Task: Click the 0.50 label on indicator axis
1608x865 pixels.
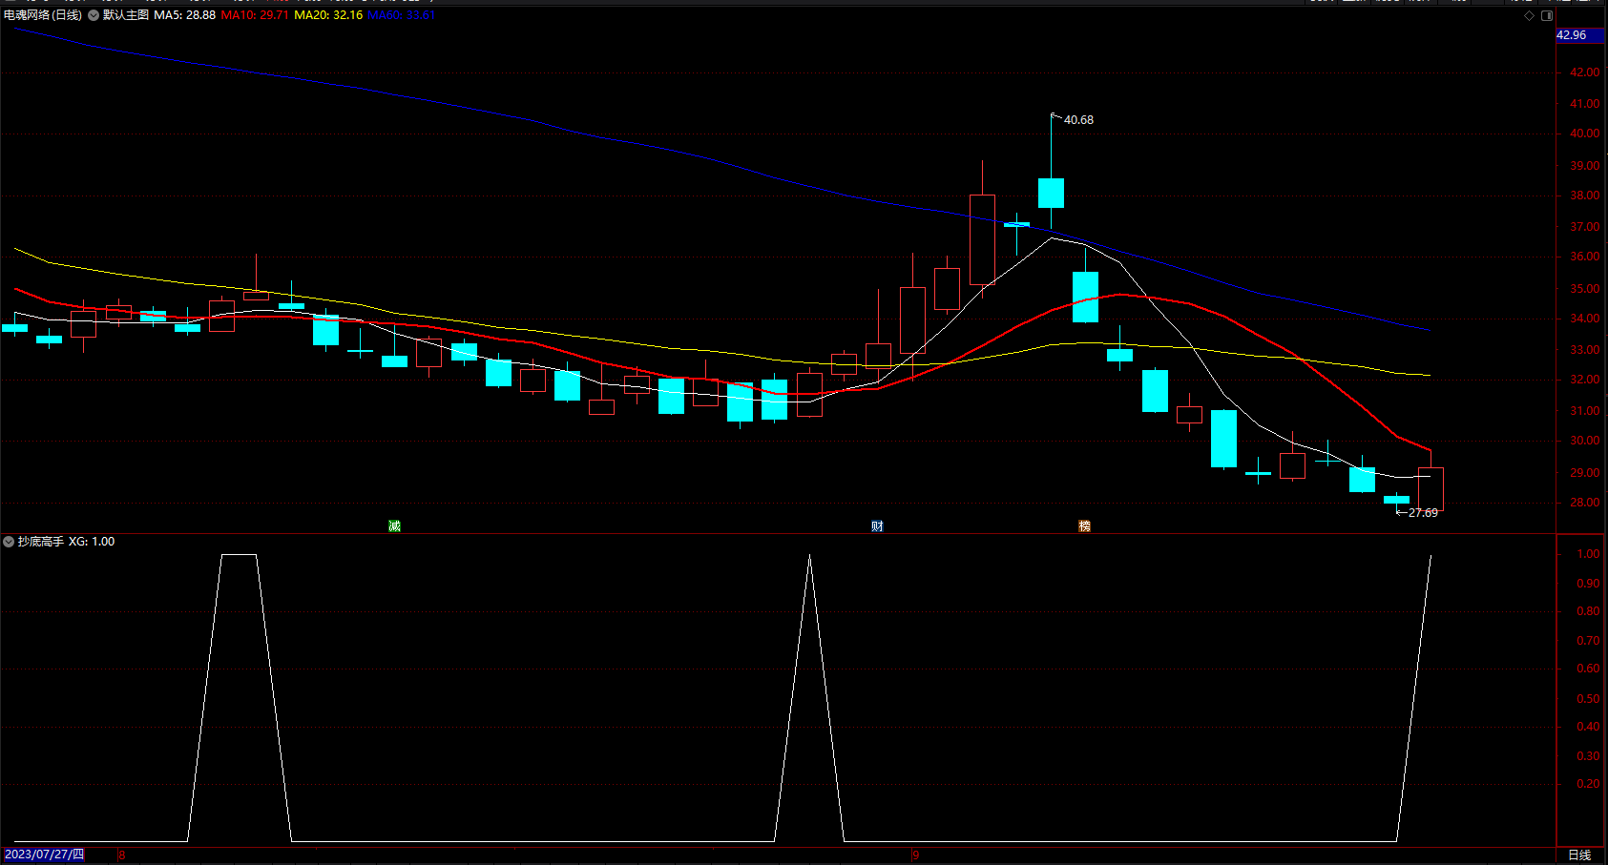Action: click(1589, 699)
